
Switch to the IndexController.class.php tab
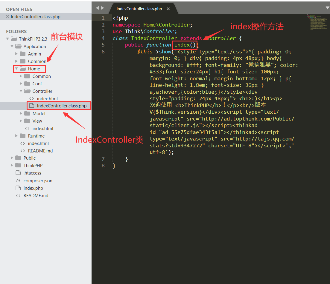pyautogui.click(x=139, y=9)
